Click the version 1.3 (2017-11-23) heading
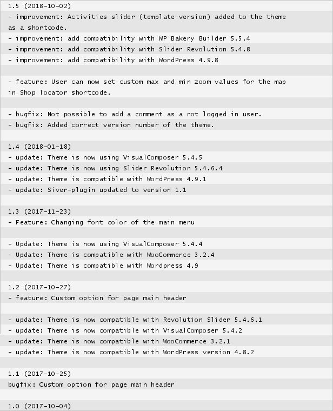 click(x=39, y=211)
